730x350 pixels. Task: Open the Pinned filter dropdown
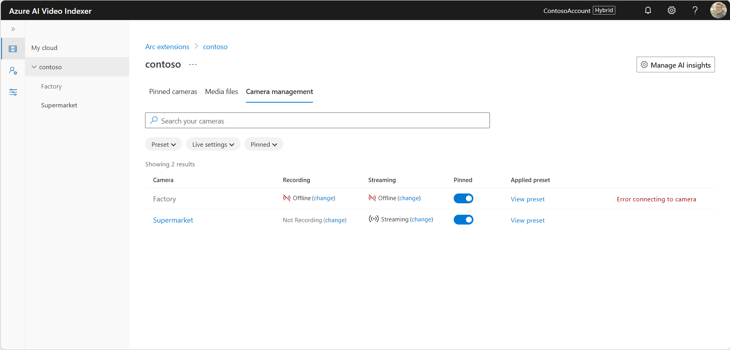[x=264, y=144]
